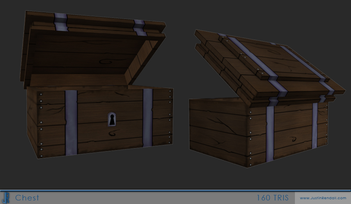
Task: Select the left metal band on the keyhole chest front
Action: pos(71,122)
